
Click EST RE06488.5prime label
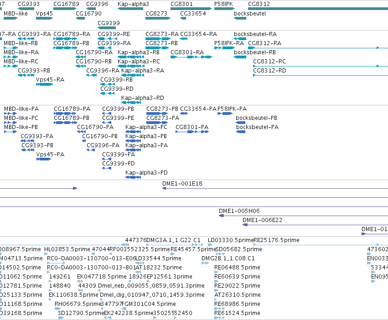tap(237, 268)
